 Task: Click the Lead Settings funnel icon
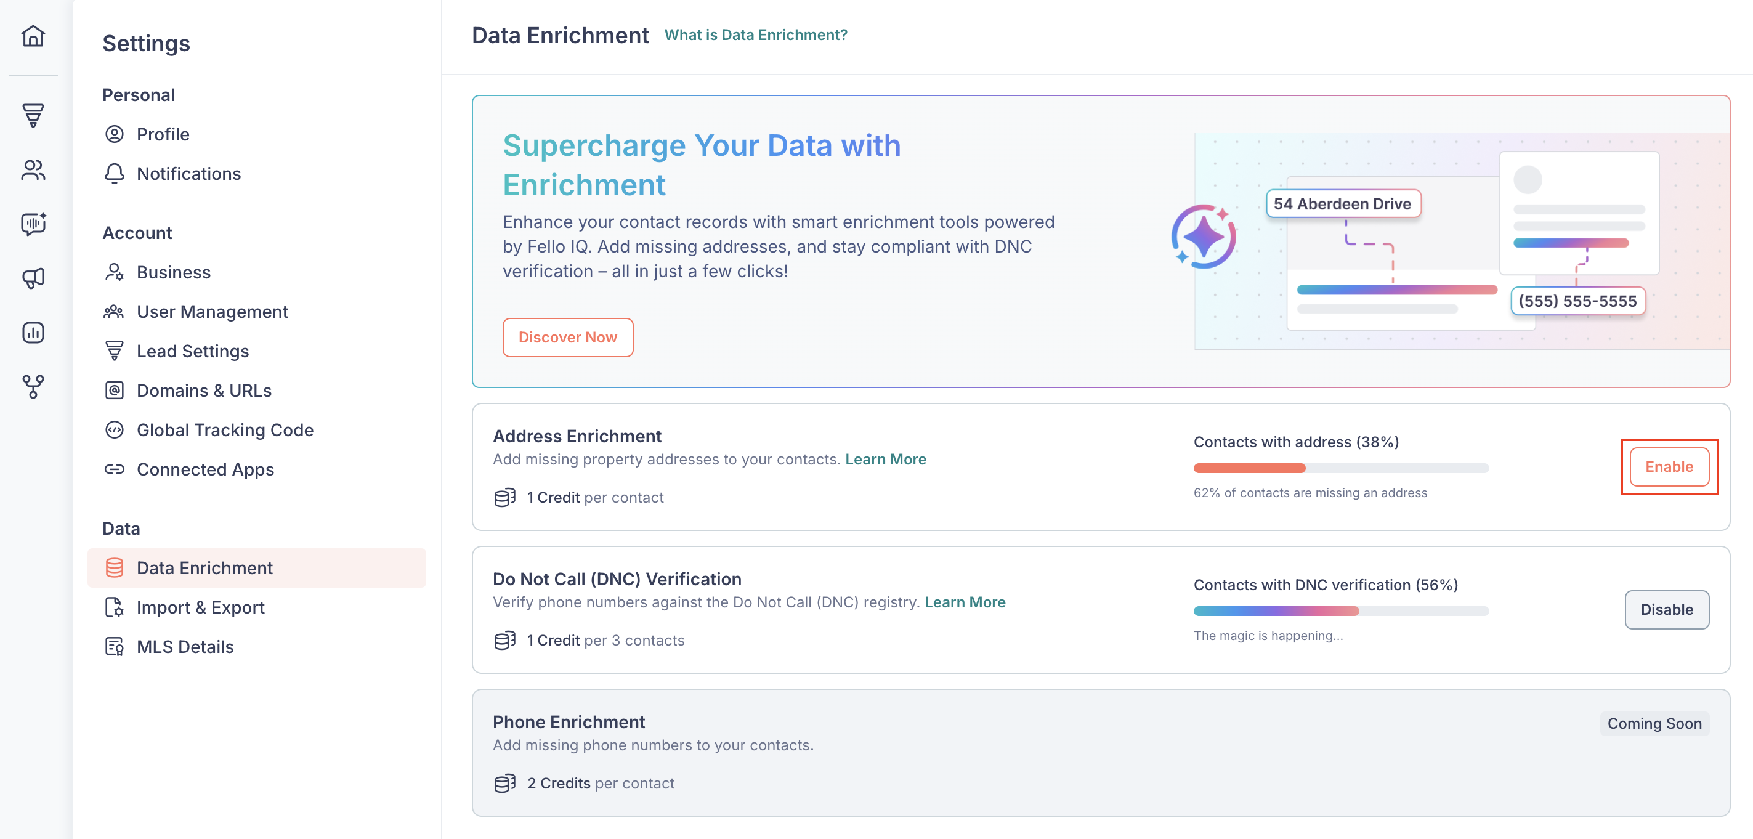point(115,351)
